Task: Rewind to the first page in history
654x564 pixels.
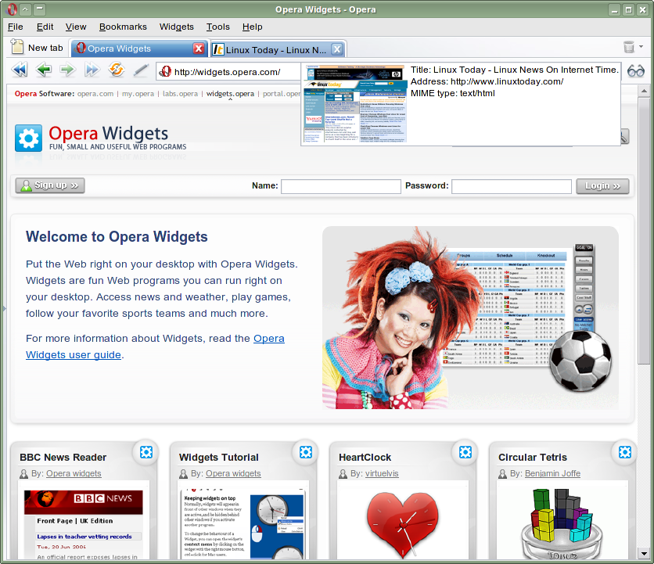Action: coord(19,70)
